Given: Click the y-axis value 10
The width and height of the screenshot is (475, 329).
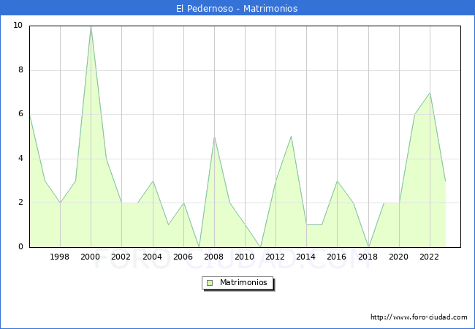Looking at the screenshot, I should [x=18, y=25].
